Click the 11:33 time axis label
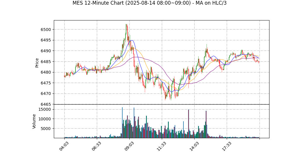The image size is (299, 168). coord(161,146)
